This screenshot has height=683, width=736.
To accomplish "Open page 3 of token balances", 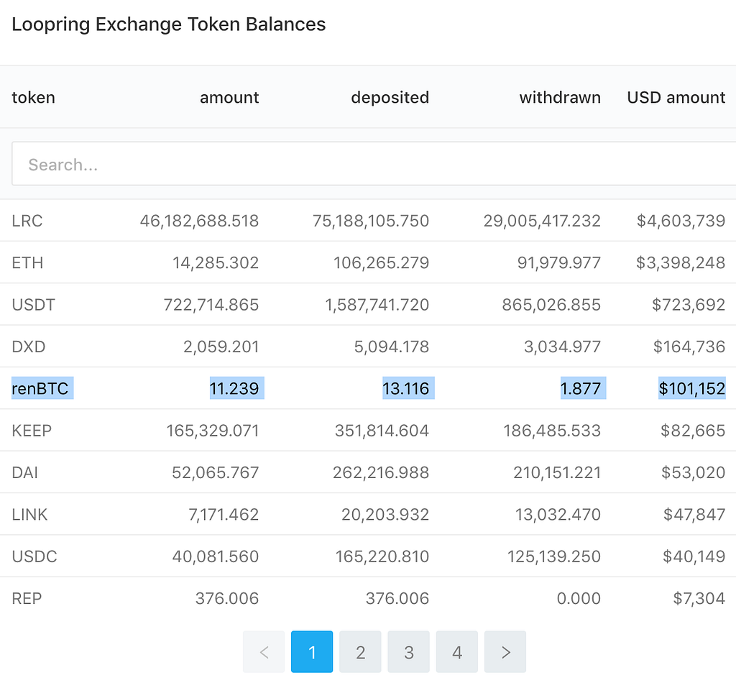I will click(x=409, y=651).
